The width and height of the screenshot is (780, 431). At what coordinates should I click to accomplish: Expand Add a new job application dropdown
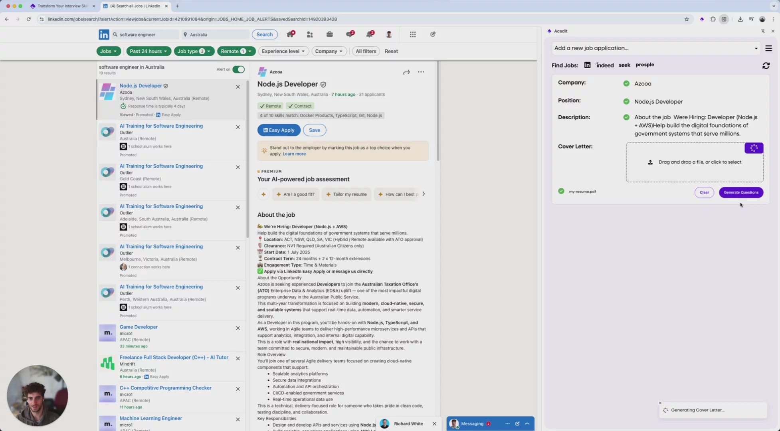point(756,48)
